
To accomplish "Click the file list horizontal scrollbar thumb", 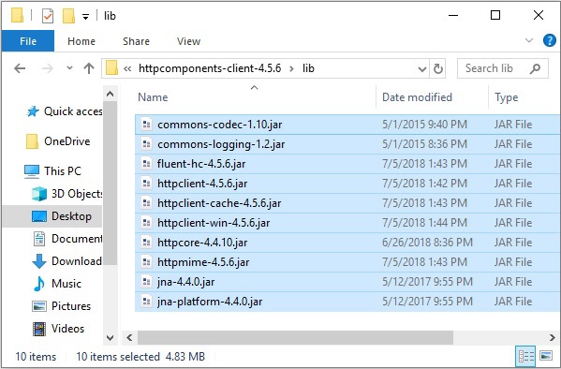I will tap(295, 337).
